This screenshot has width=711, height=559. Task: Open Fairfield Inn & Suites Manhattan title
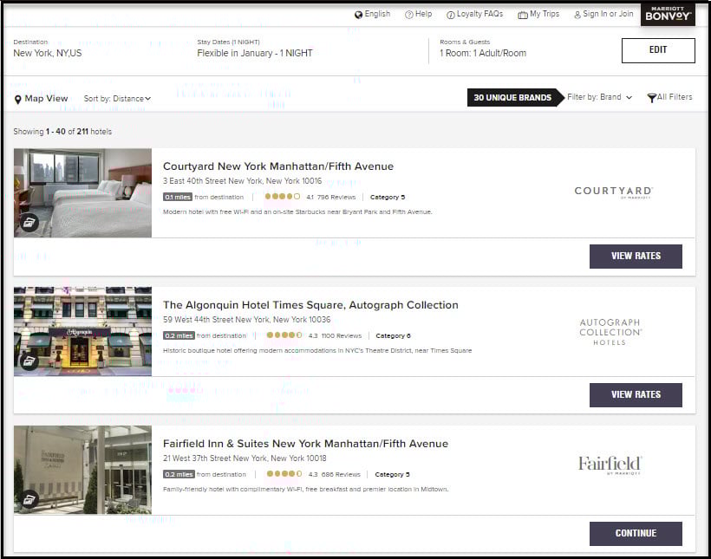pos(305,444)
